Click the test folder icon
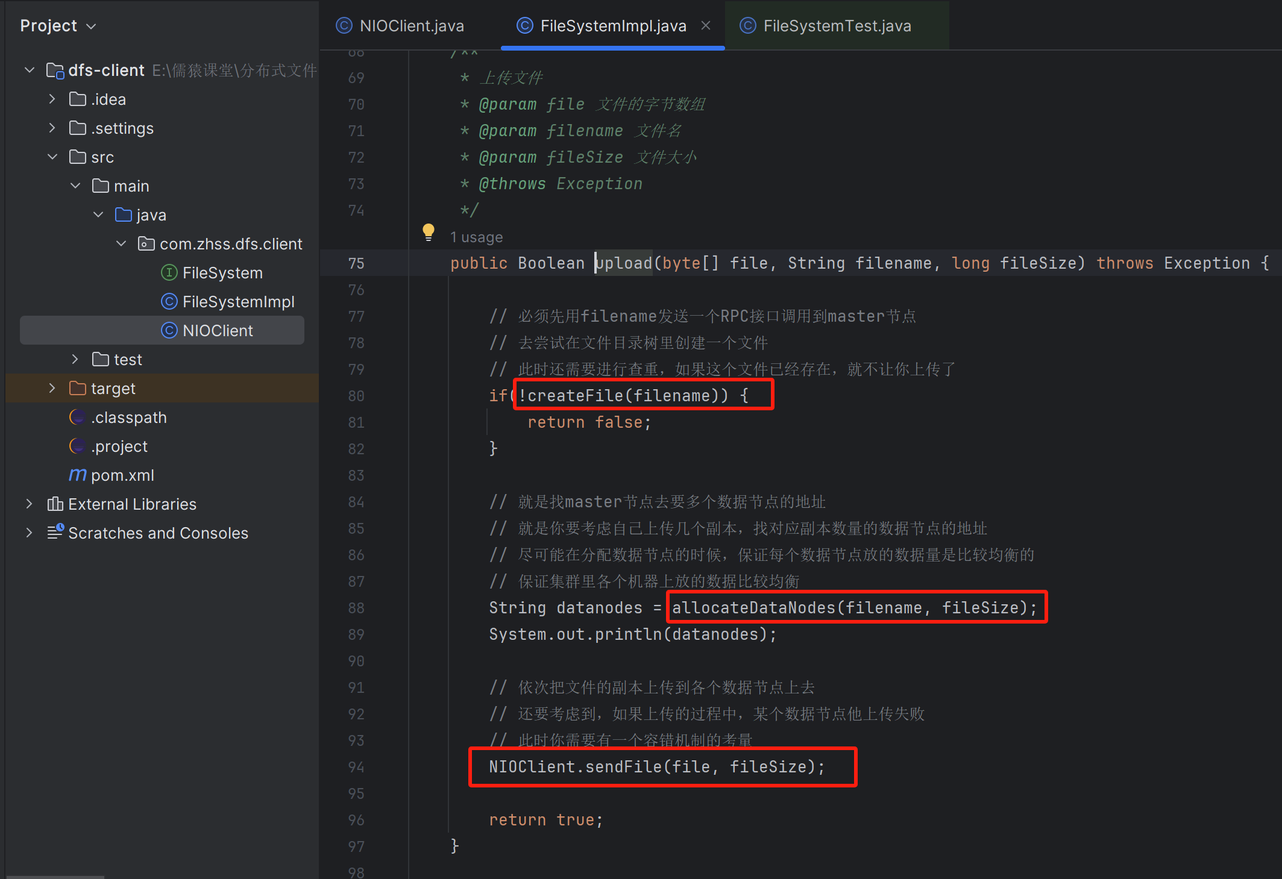Viewport: 1282px width, 879px height. click(x=101, y=359)
